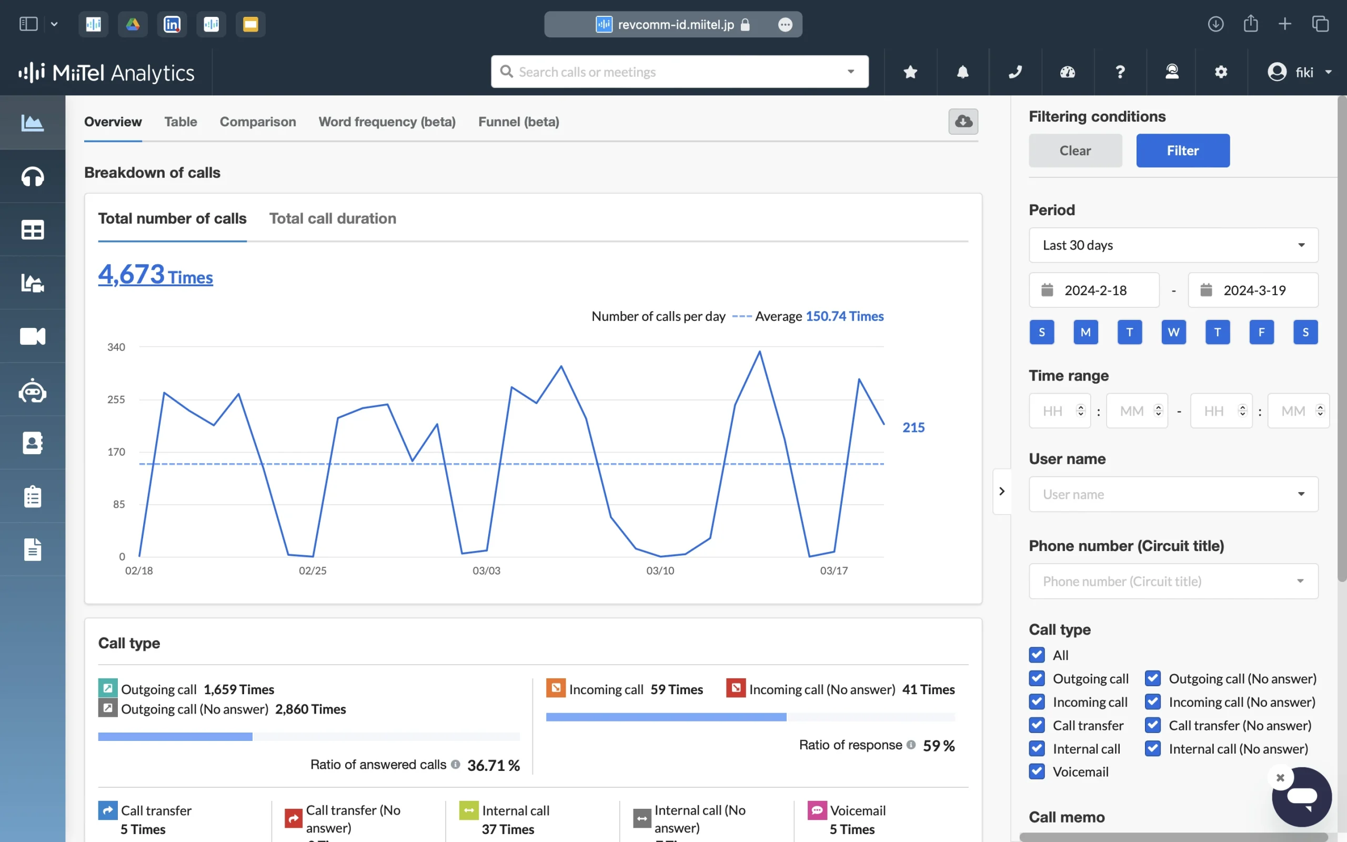1347x842 pixels.
Task: Open settings gear icon in header
Action: click(1221, 72)
